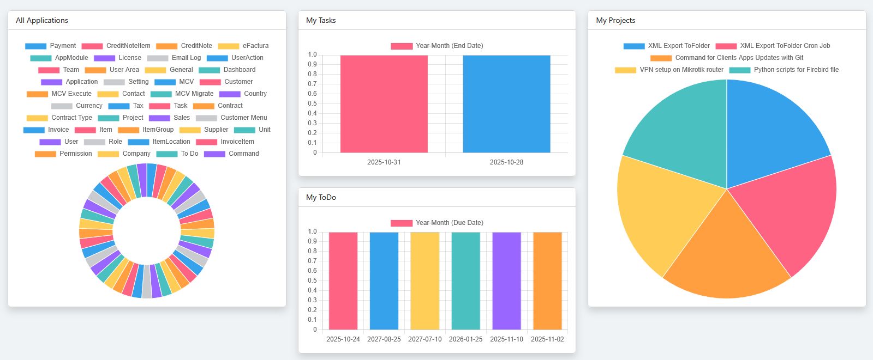This screenshot has height=360, width=873.
Task: Click the Year-Month (End Date) legend
Action: pyautogui.click(x=436, y=46)
